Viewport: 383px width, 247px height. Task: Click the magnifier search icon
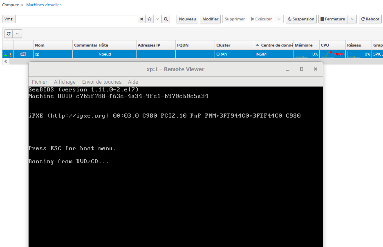point(166,19)
